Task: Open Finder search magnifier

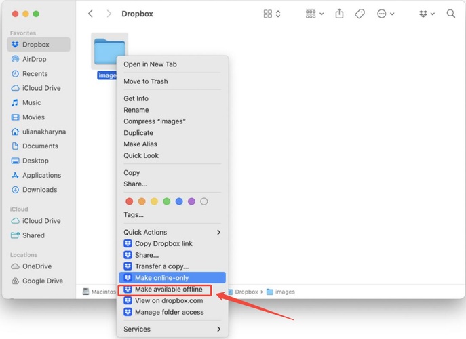Action: coord(451,14)
